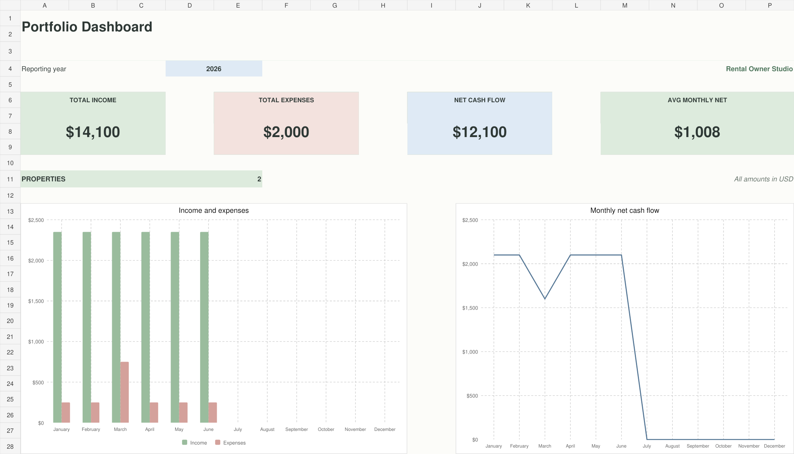
Task: Click the July label in the line chart axis
Action: tap(647, 446)
